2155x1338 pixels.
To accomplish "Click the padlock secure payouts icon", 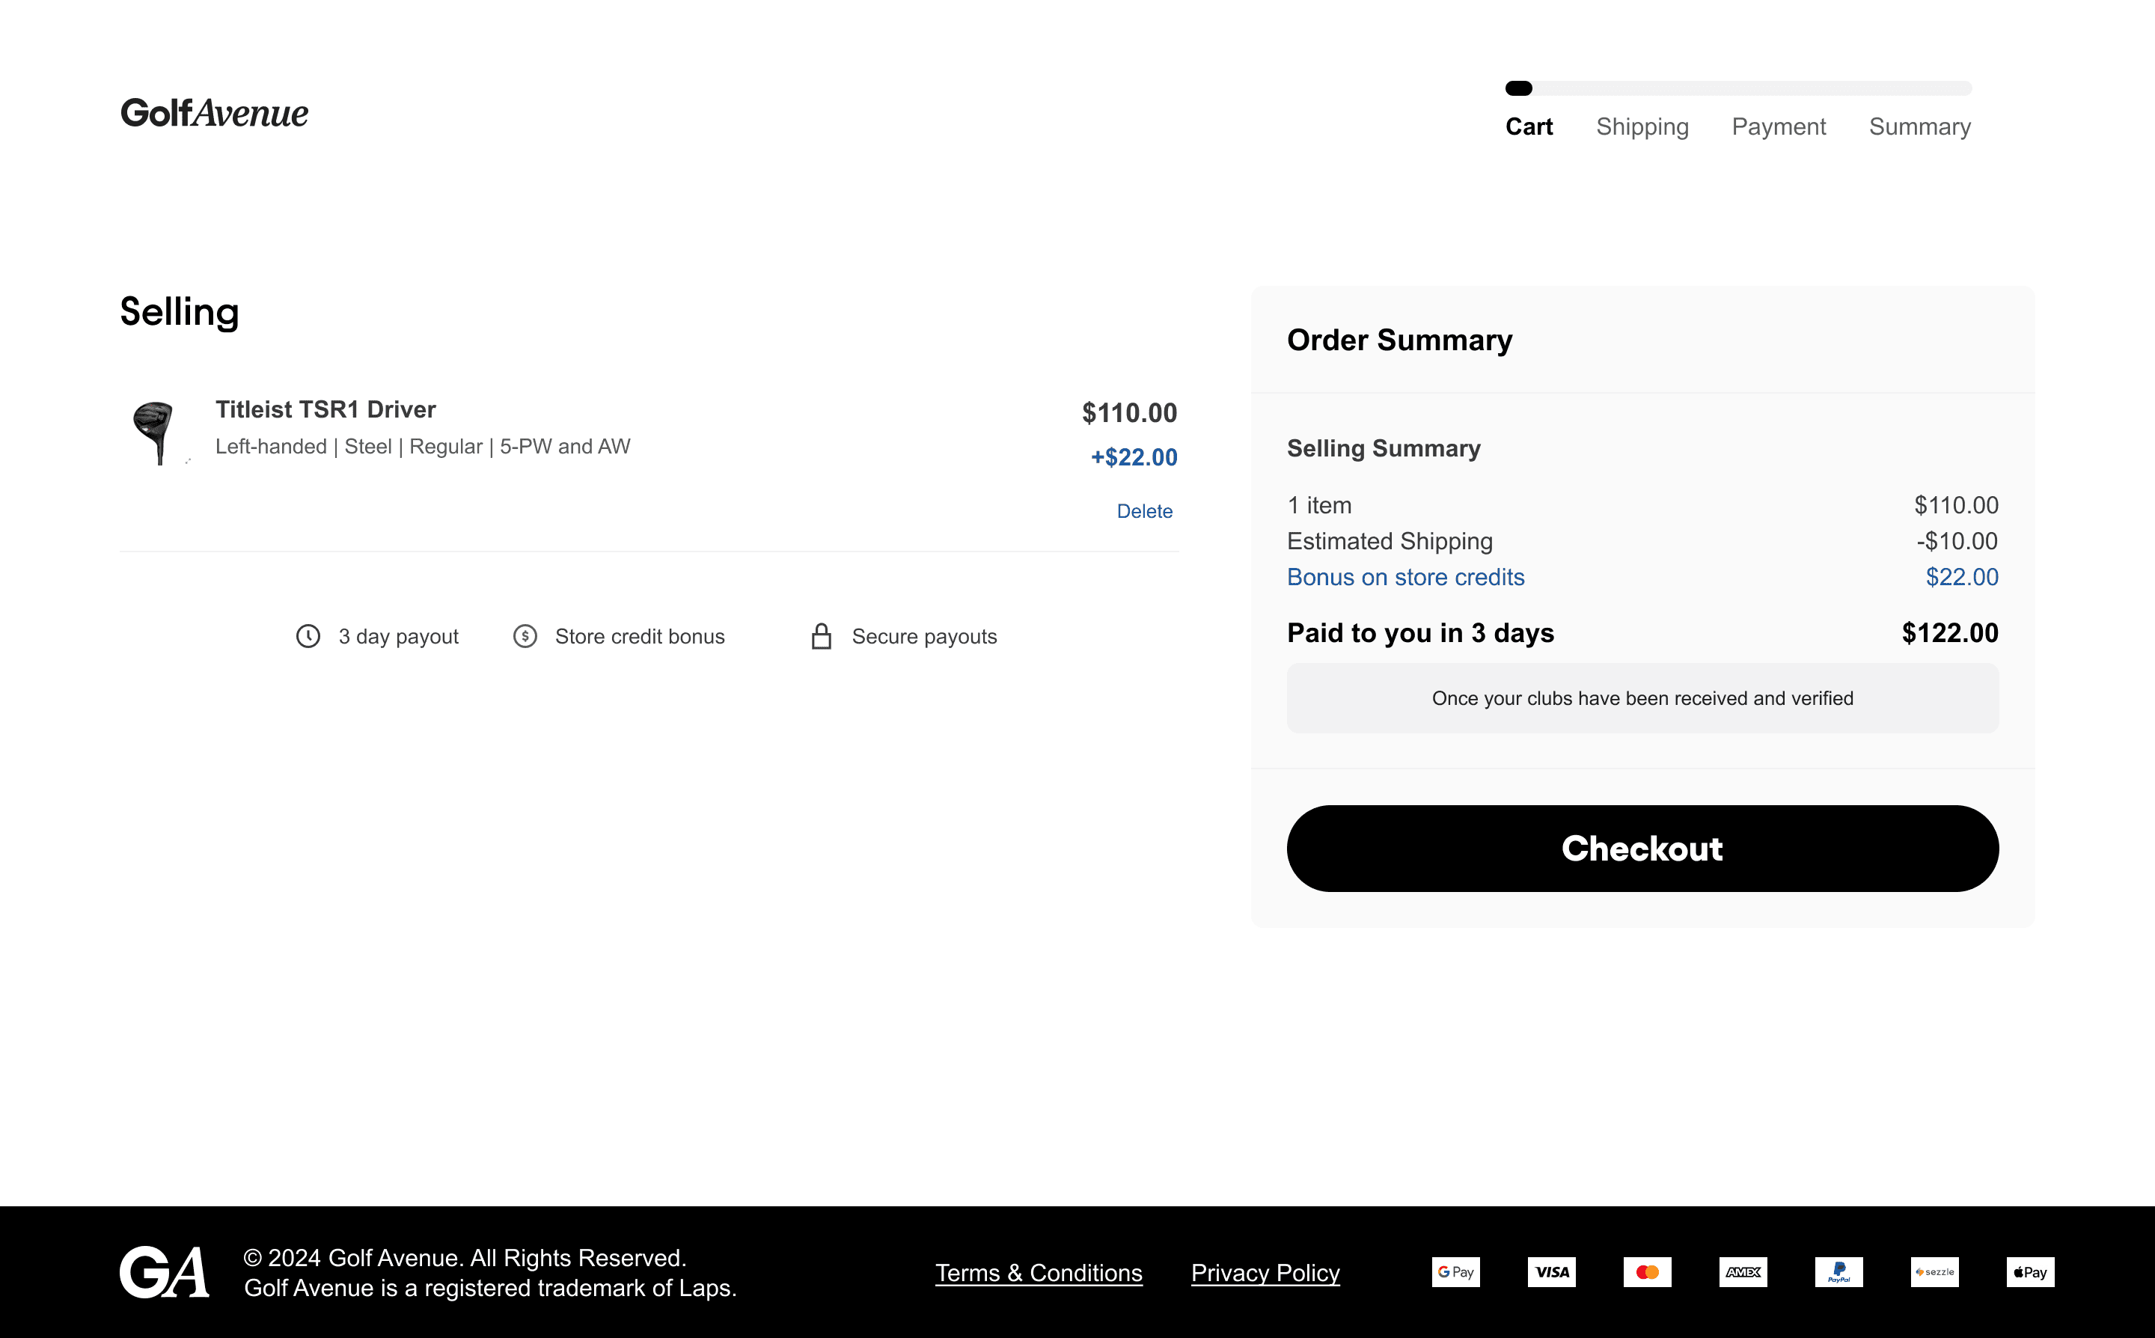I will pos(821,636).
